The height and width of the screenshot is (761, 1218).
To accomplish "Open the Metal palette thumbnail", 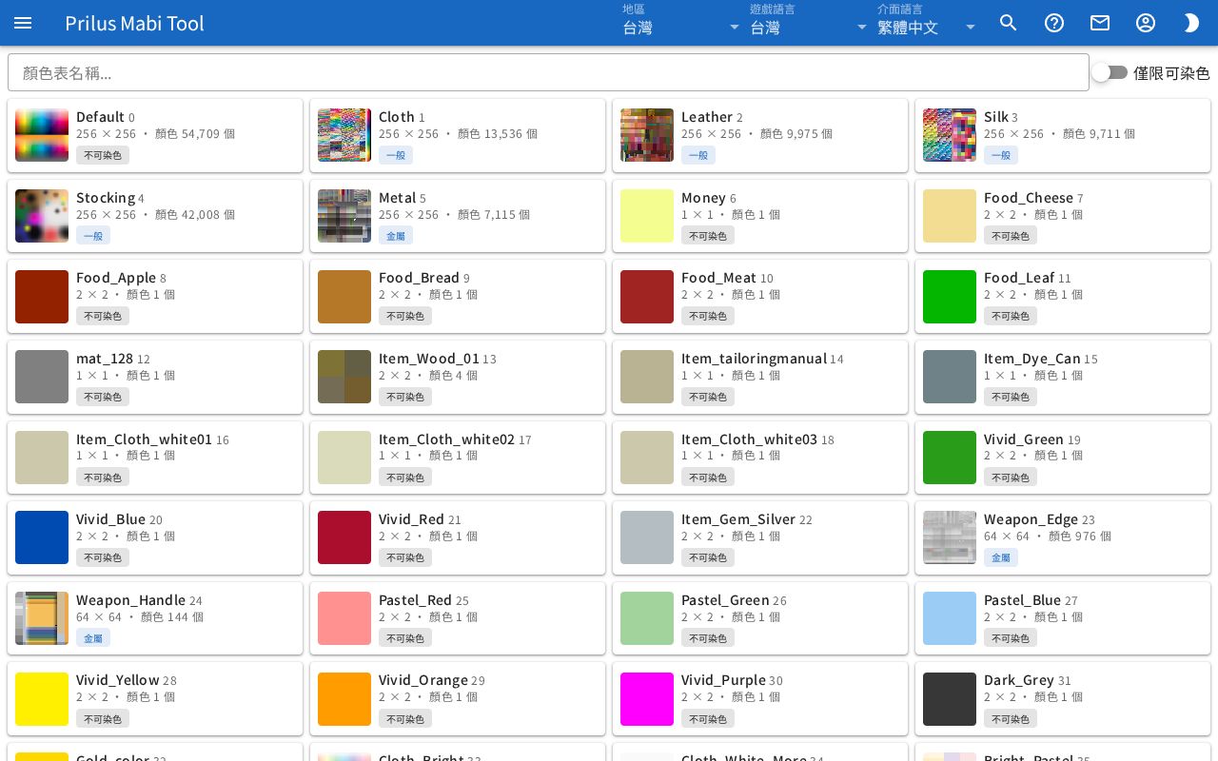I will pos(344,216).
